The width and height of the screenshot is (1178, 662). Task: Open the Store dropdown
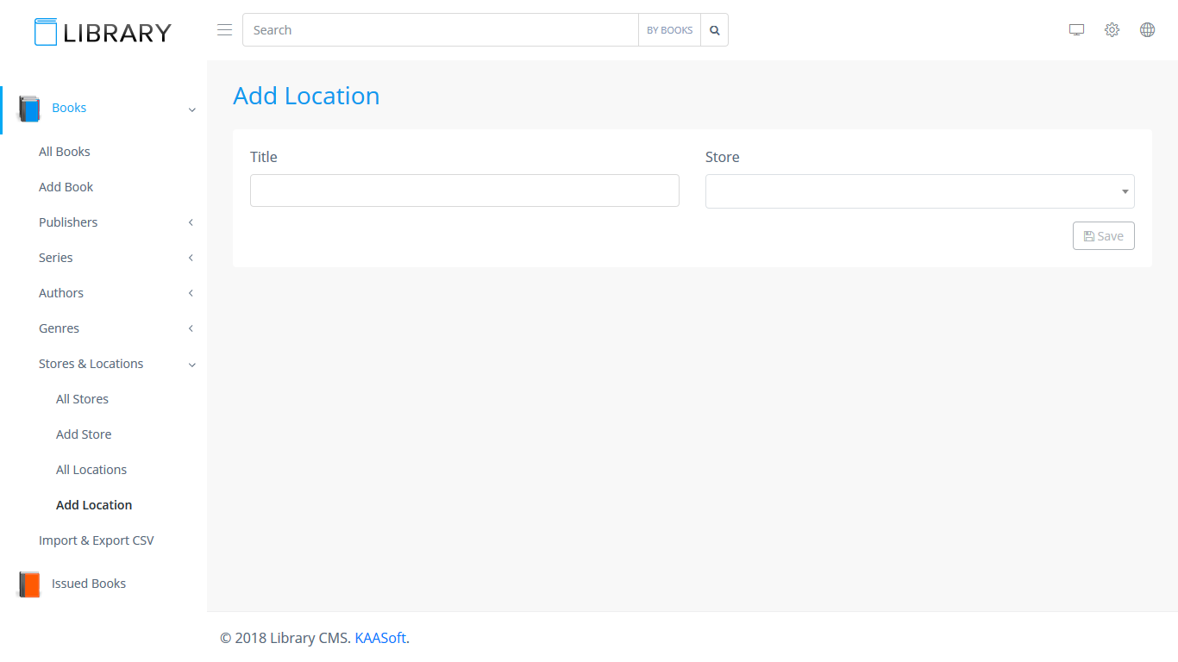919,191
